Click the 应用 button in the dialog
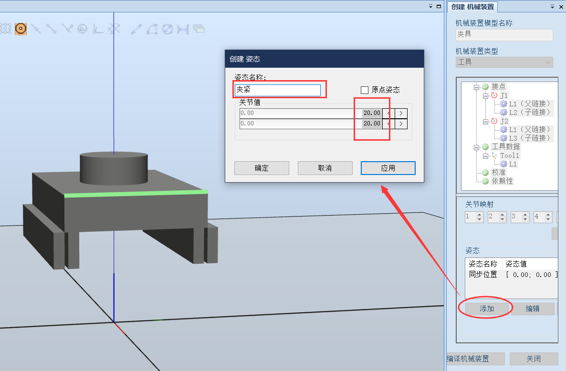The image size is (566, 371). click(388, 168)
